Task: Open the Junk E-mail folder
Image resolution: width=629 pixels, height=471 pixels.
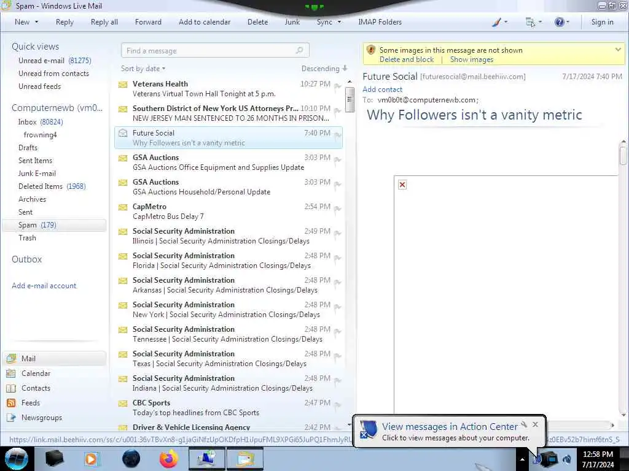Action: coord(36,173)
